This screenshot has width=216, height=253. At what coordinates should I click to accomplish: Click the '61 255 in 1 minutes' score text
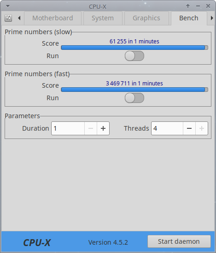(134, 42)
